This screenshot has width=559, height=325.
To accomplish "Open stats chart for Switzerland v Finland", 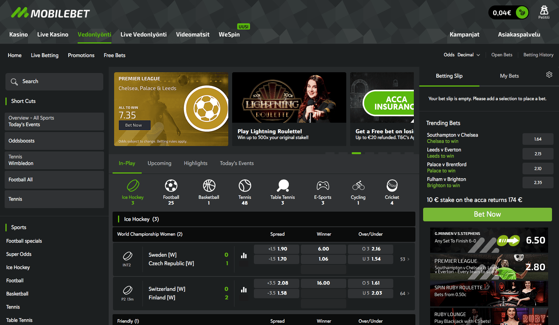I will pyautogui.click(x=244, y=289).
